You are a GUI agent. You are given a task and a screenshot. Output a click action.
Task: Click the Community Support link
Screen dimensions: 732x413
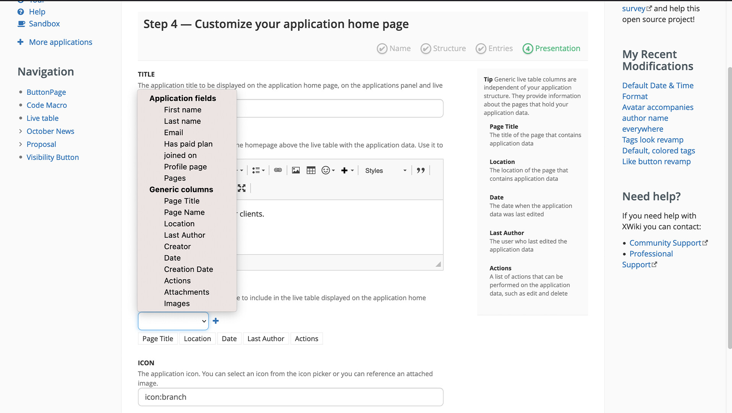click(665, 243)
